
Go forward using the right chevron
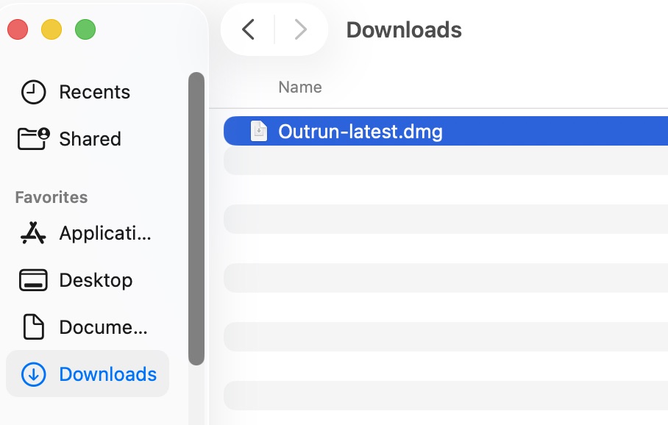click(x=301, y=29)
